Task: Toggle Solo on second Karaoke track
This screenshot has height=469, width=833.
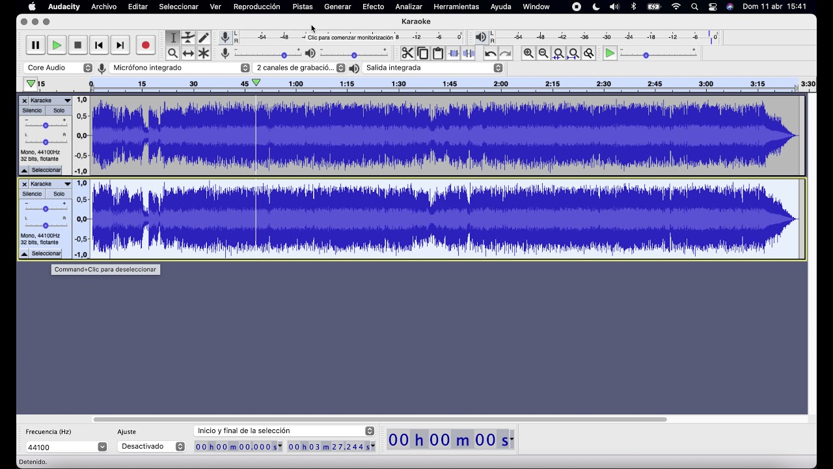Action: pos(59,194)
